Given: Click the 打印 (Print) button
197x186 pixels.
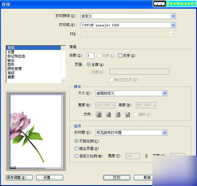Looking at the screenshot, I should [116, 178].
